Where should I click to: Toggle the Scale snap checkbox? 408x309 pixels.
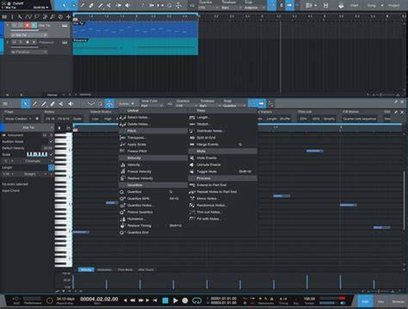(x=51, y=155)
